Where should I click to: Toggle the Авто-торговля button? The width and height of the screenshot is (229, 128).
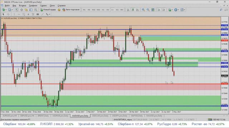click(71, 10)
